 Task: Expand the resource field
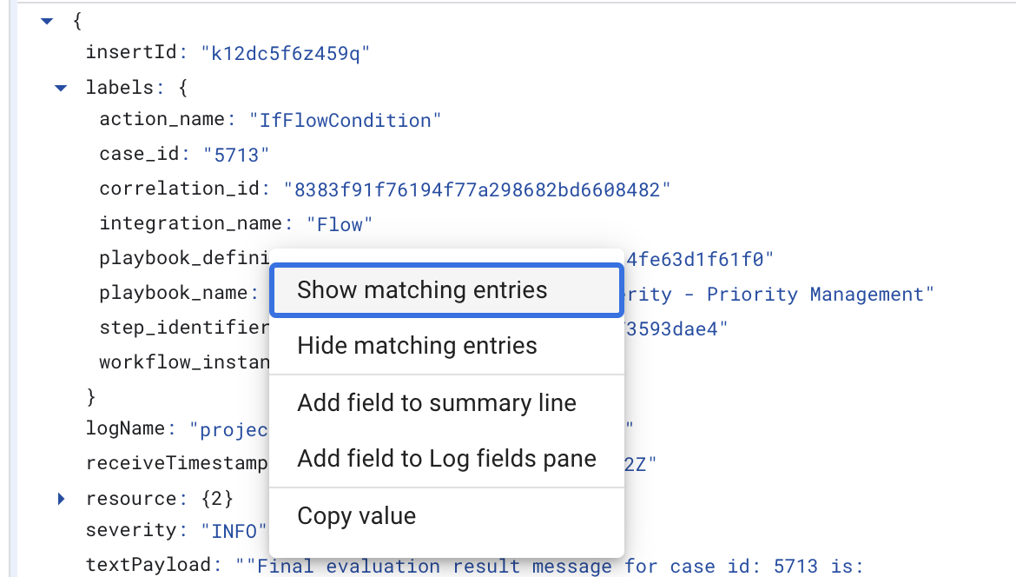point(61,499)
